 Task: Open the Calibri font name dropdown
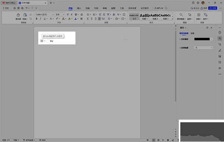pos(53,15)
